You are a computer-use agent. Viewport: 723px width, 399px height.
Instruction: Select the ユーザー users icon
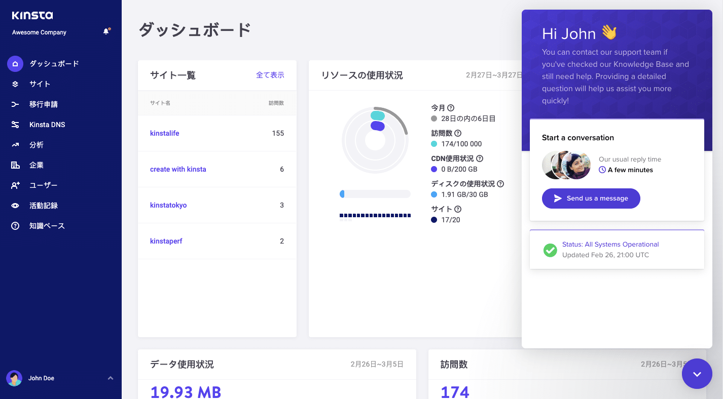[15, 185]
